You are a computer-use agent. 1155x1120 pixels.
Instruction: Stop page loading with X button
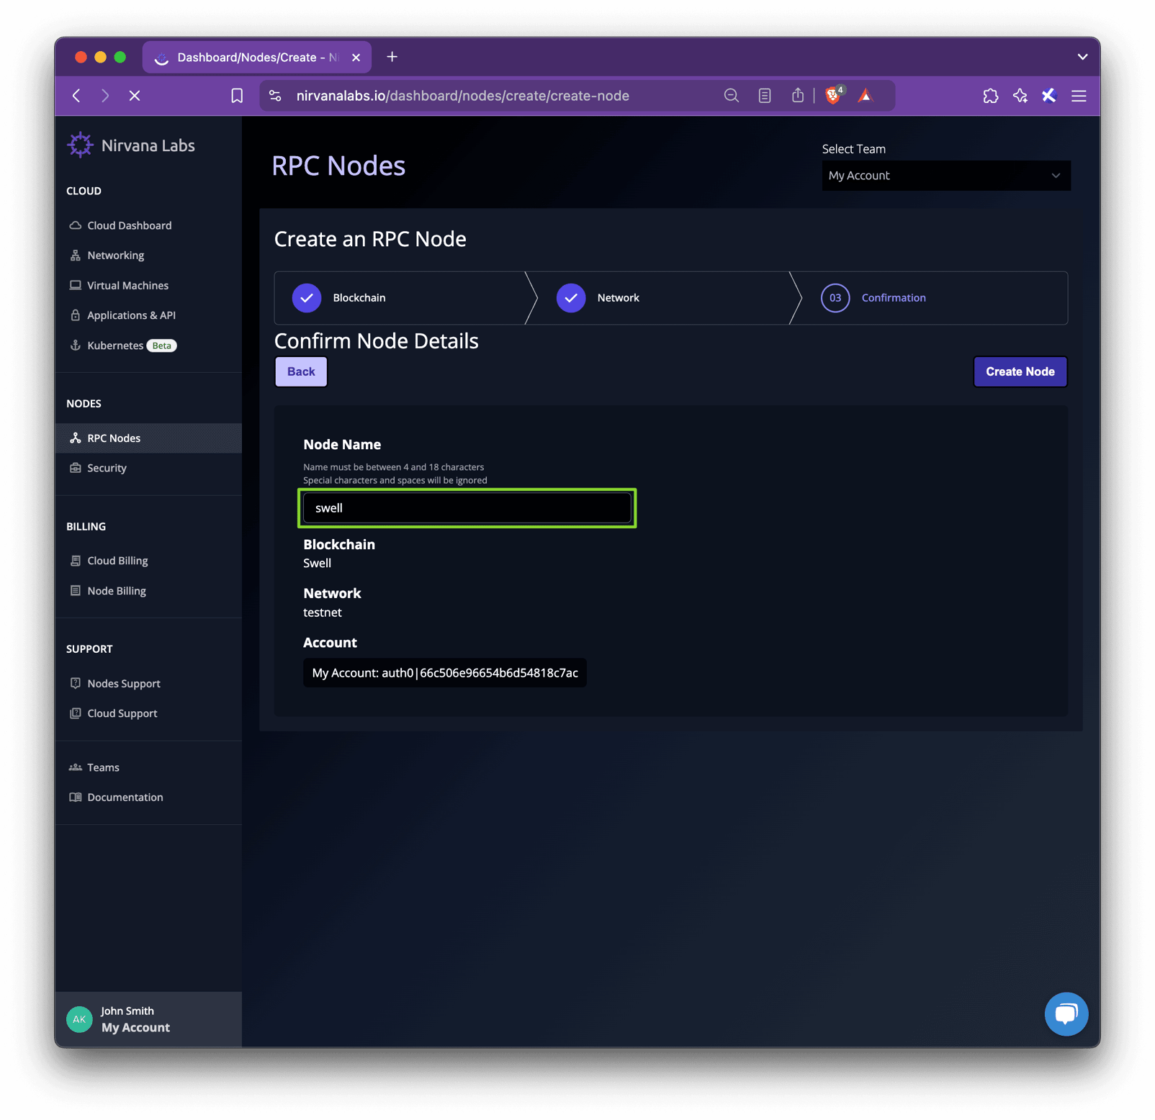(x=135, y=96)
